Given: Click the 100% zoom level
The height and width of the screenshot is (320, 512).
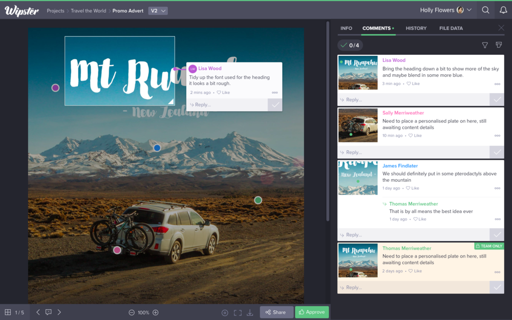Looking at the screenshot, I should point(143,312).
